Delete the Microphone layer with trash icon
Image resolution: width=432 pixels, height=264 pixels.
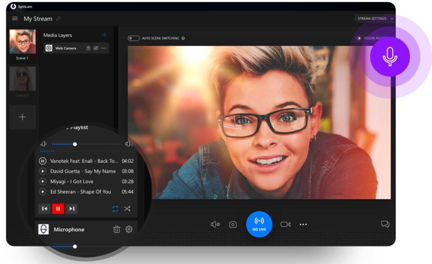pos(116,229)
